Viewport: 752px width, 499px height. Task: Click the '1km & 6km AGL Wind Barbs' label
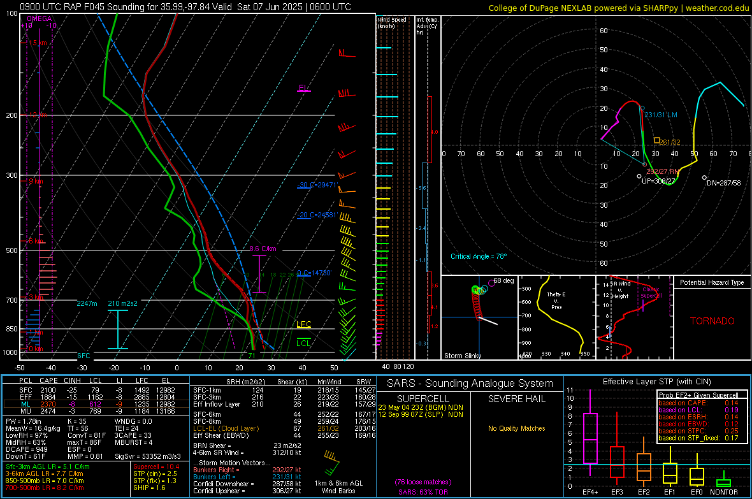(338, 487)
